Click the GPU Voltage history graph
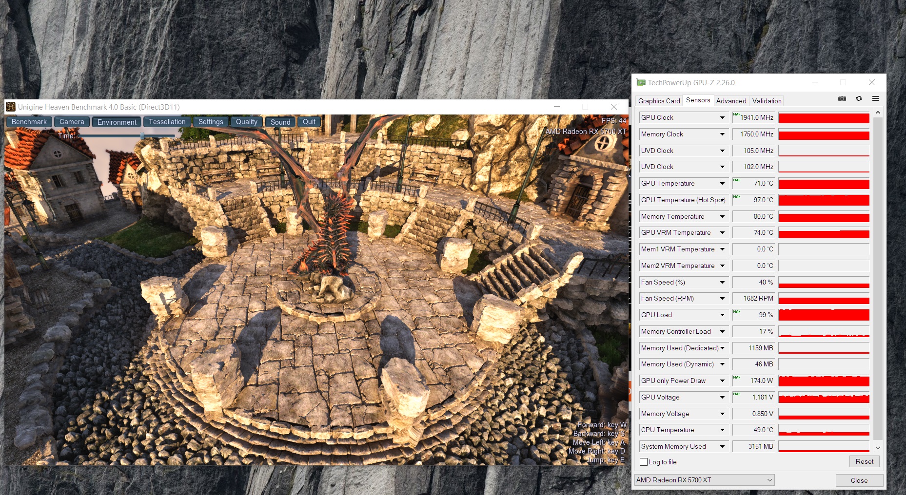This screenshot has width=906, height=495. click(824, 398)
